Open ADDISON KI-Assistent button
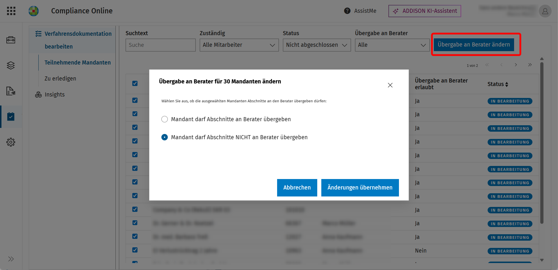Image resolution: width=558 pixels, height=270 pixels. pyautogui.click(x=425, y=11)
